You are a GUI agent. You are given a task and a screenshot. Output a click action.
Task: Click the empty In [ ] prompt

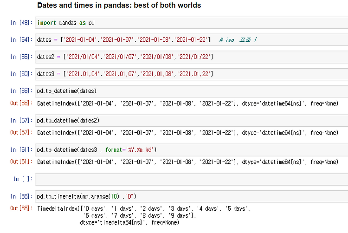coord(23,179)
